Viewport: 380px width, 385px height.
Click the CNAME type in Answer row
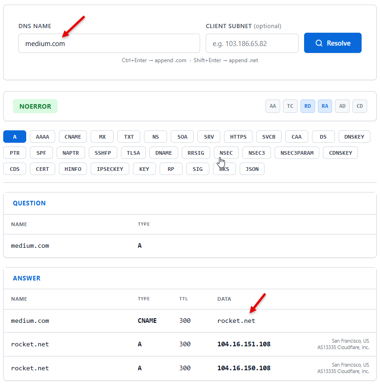click(147, 321)
